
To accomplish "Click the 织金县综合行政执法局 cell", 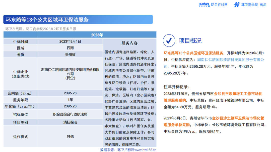I will coord(70,114).
